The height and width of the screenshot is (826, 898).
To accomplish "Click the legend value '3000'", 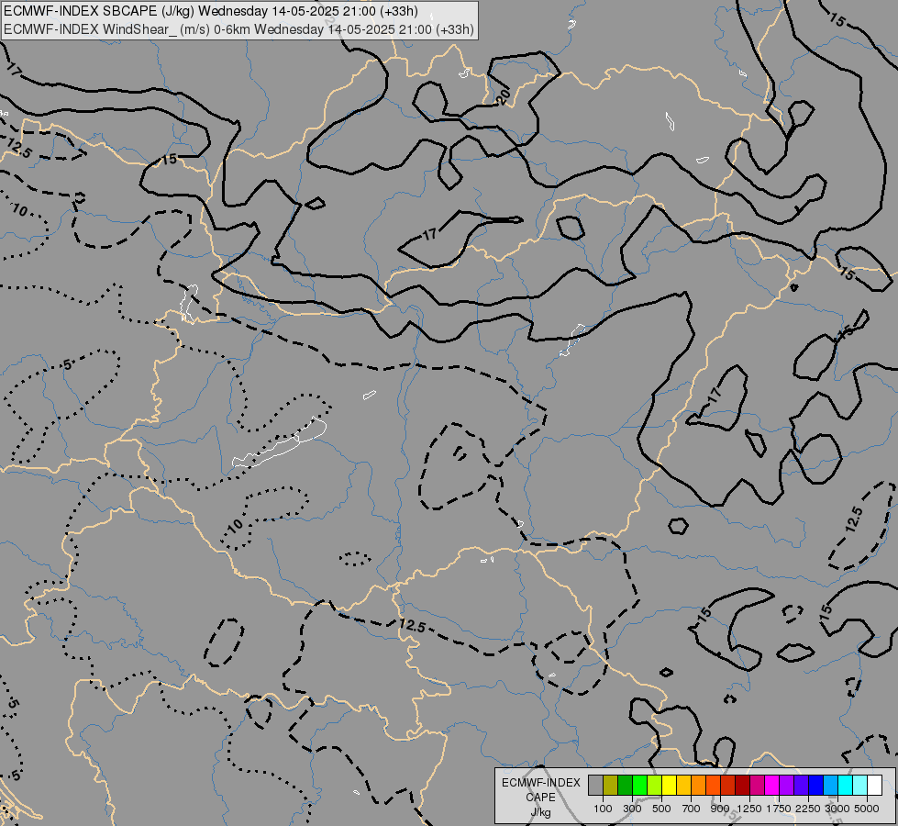I will tap(837, 809).
